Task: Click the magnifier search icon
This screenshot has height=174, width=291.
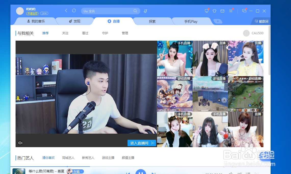Action: (135, 11)
